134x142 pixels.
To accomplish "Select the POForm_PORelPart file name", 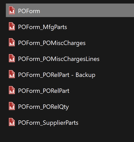I will point(44,91).
